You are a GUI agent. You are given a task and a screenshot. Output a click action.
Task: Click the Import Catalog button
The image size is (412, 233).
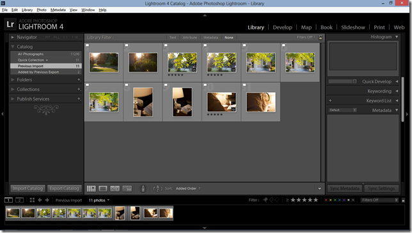tap(28, 189)
